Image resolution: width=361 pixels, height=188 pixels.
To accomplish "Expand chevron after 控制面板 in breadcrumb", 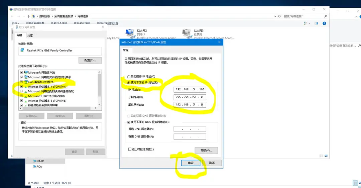I will pos(52,16).
